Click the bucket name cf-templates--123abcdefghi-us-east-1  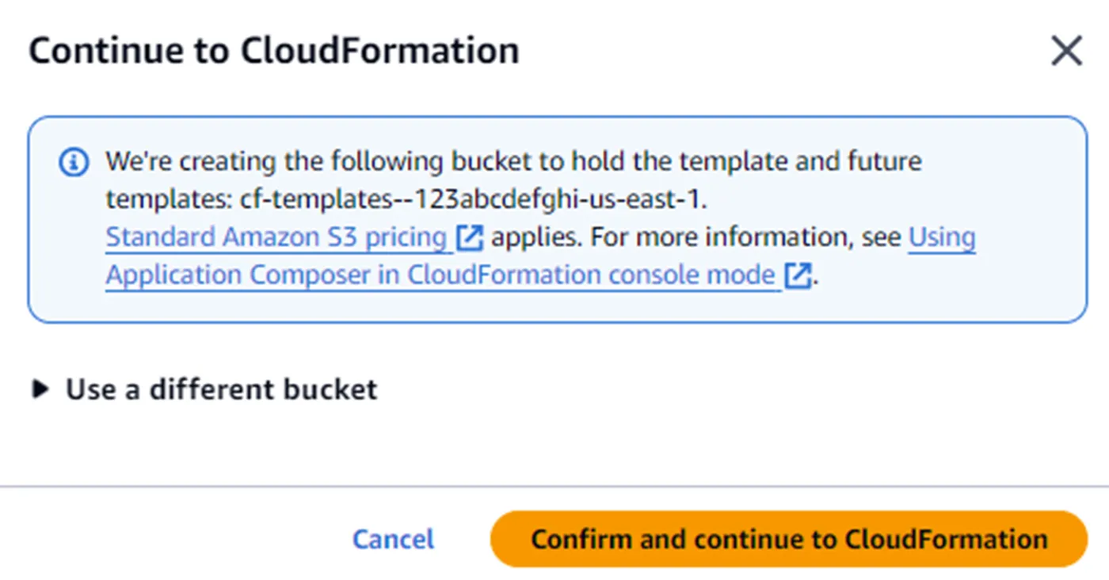click(471, 200)
